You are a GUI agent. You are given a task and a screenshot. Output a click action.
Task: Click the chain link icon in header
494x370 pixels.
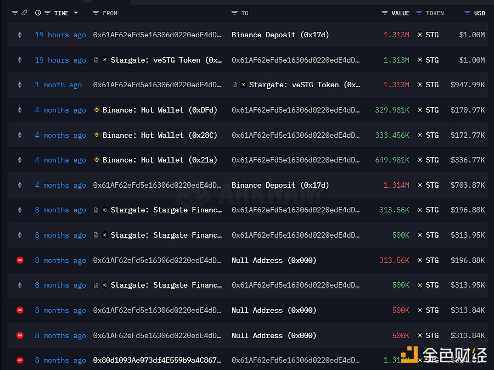(24, 13)
